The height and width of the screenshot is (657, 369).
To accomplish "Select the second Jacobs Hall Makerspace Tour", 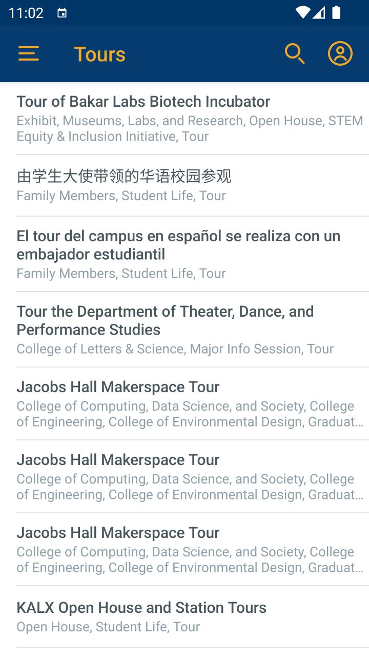I will click(x=118, y=460).
